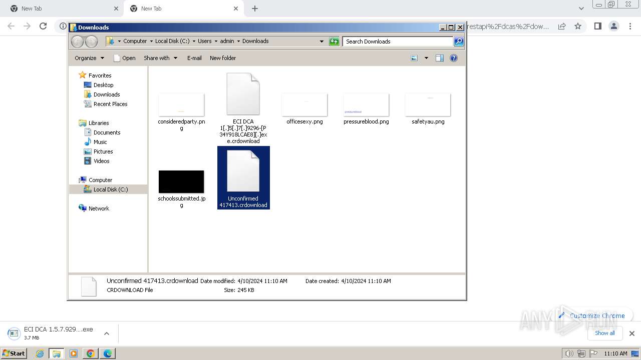Open Chrome tab search chevron
Screen dimensions: 641x360
tap(581, 8)
